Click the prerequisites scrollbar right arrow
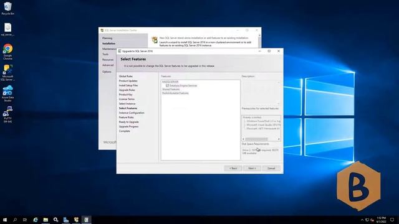This screenshot has height=224, width=399. click(x=279, y=139)
